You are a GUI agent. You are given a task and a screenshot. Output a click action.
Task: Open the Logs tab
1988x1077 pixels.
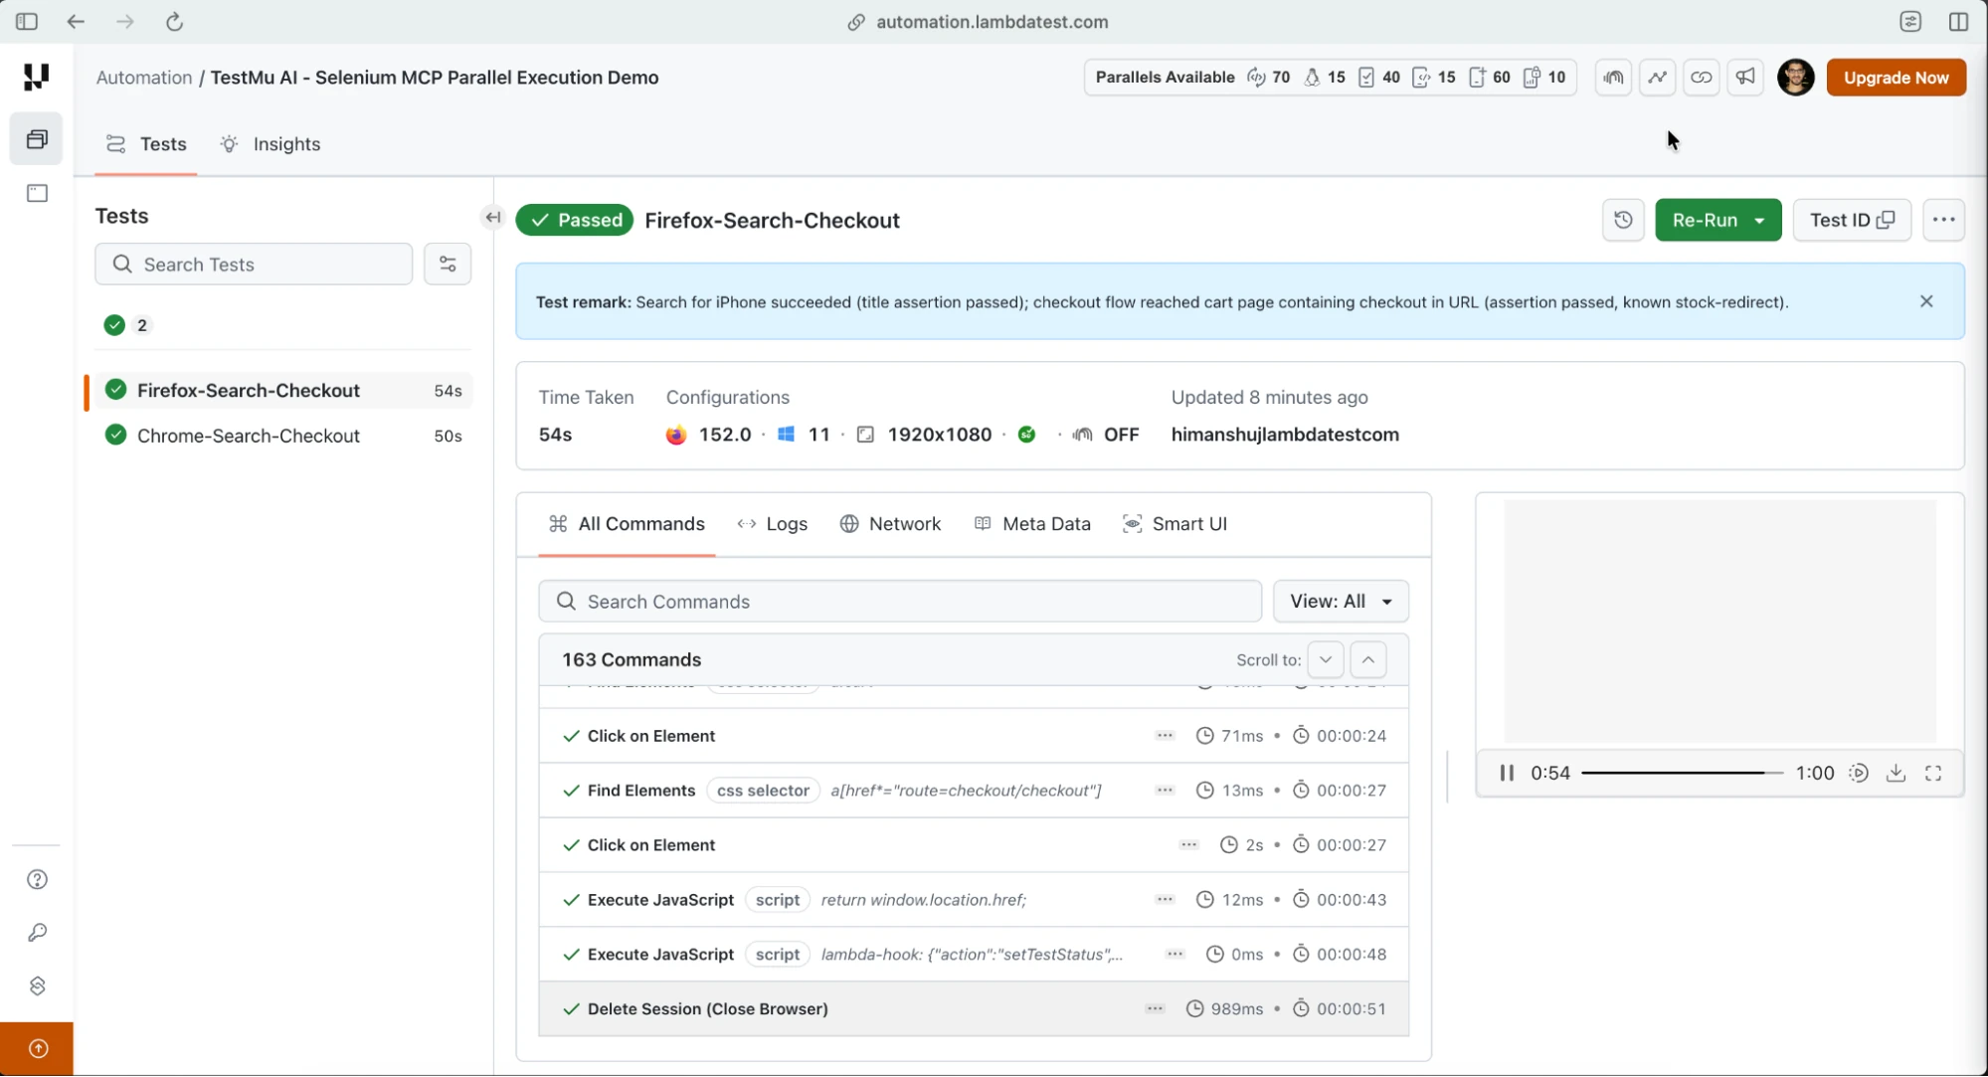(x=772, y=524)
